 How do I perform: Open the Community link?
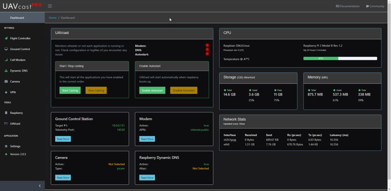tap(375, 6)
